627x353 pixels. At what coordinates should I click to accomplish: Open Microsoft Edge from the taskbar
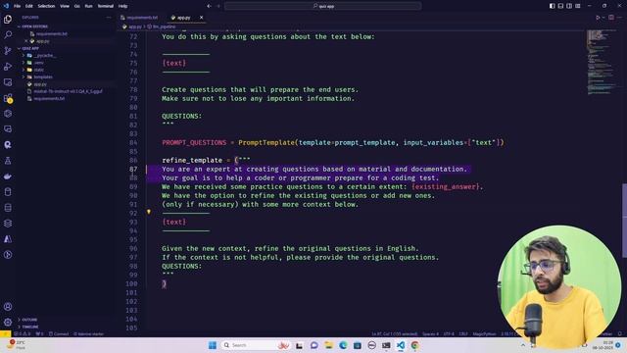[343, 345]
